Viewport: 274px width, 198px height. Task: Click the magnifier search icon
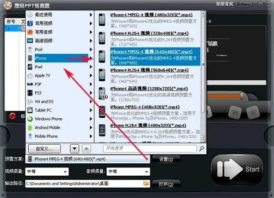click(x=202, y=148)
